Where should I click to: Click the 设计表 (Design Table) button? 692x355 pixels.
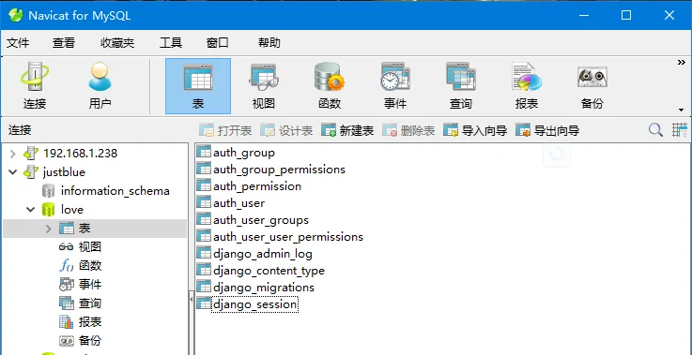click(x=286, y=130)
